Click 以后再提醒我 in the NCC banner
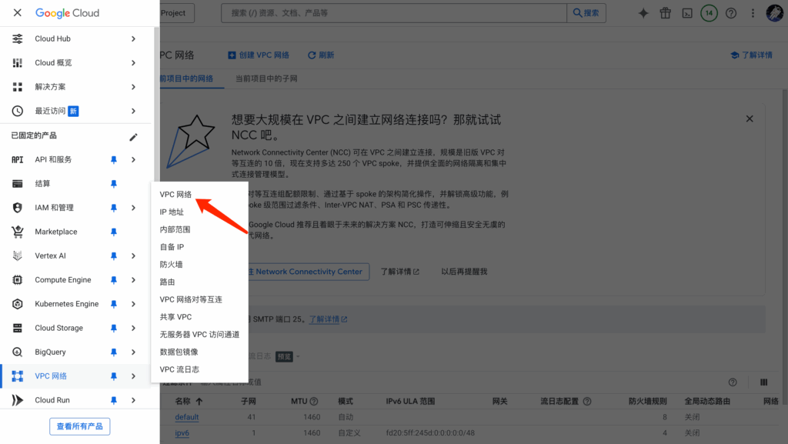The height and width of the screenshot is (444, 788). point(464,272)
